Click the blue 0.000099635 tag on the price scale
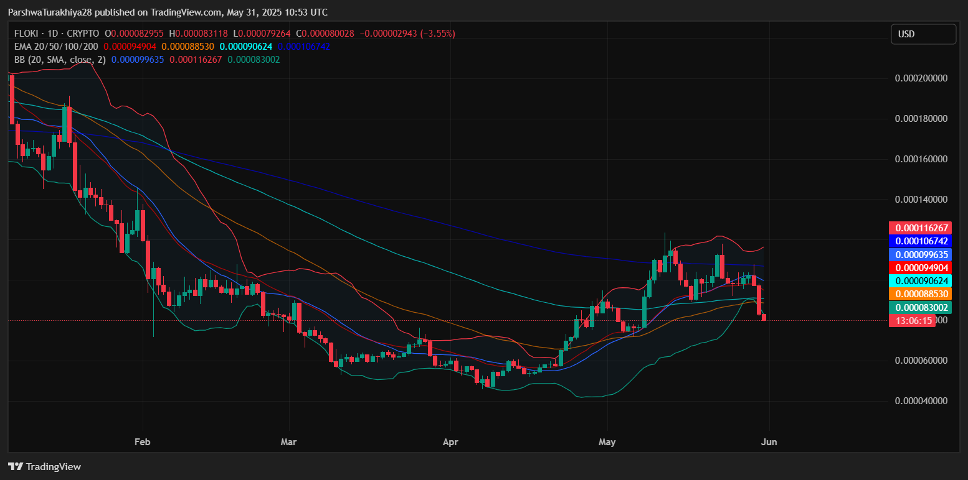This screenshot has width=968, height=480. pos(921,255)
